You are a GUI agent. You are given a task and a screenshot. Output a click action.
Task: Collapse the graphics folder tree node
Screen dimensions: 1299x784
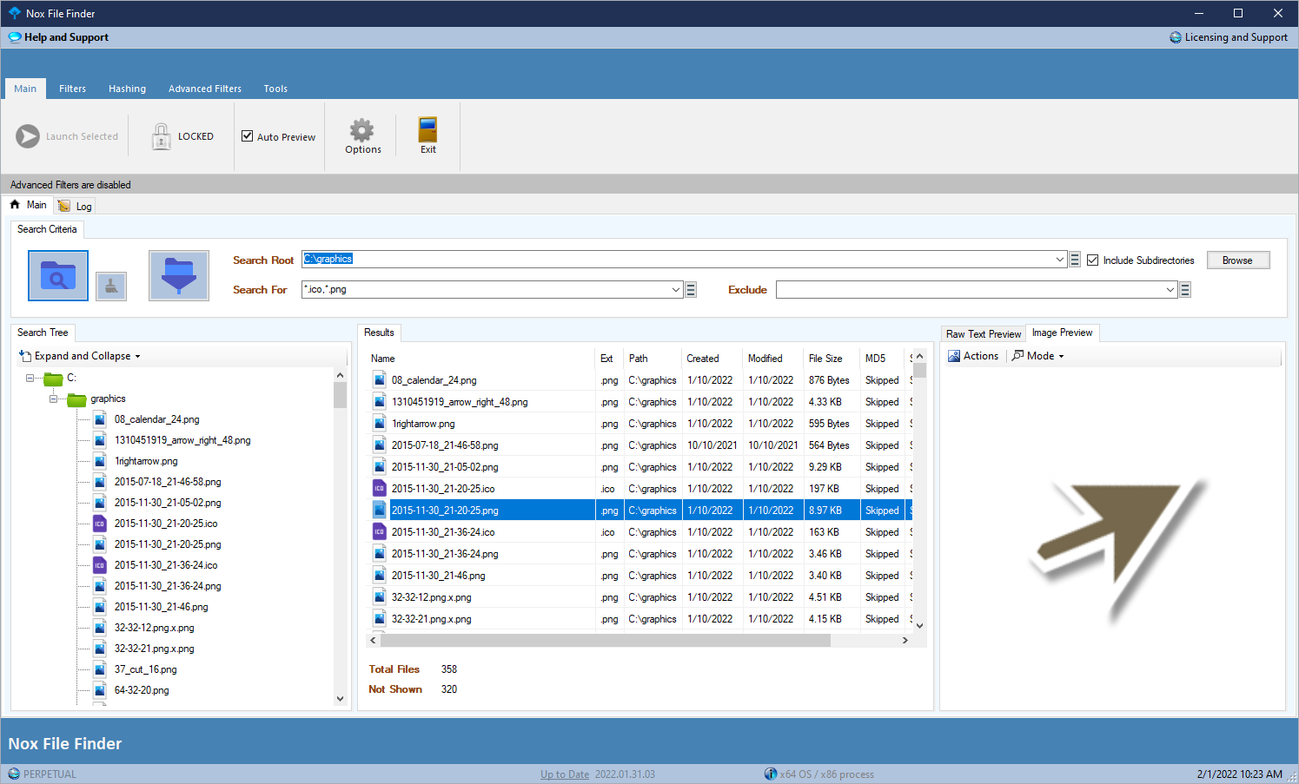tap(53, 399)
